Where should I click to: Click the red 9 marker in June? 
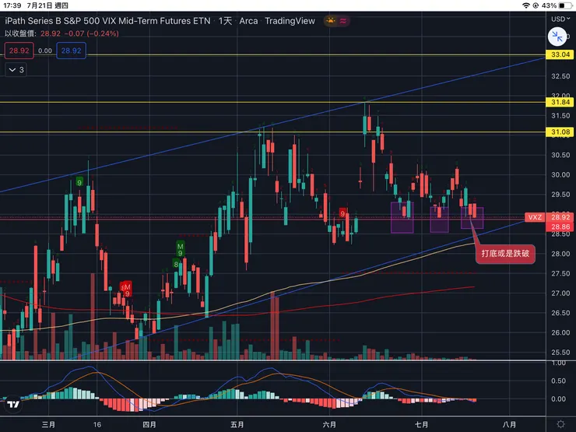(342, 213)
